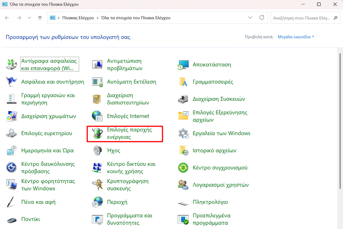Click the Control Panel search field
This screenshot has width=343, height=229.
coord(301,18)
